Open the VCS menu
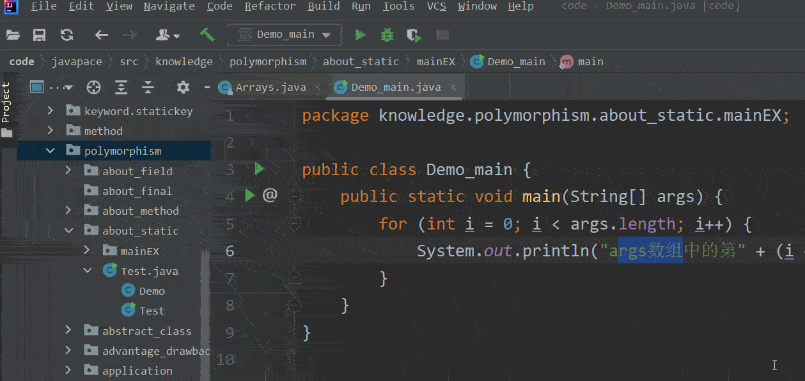805x381 pixels. (437, 6)
